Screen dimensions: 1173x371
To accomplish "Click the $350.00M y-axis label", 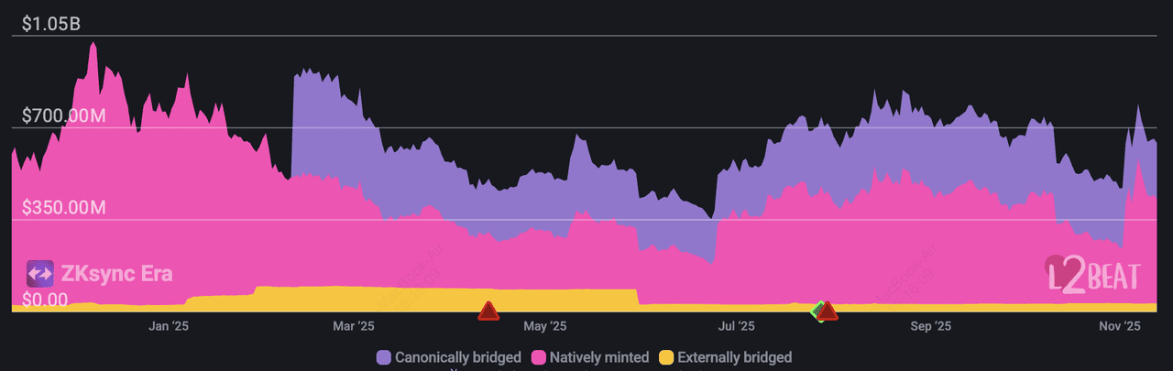I will pyautogui.click(x=64, y=208).
